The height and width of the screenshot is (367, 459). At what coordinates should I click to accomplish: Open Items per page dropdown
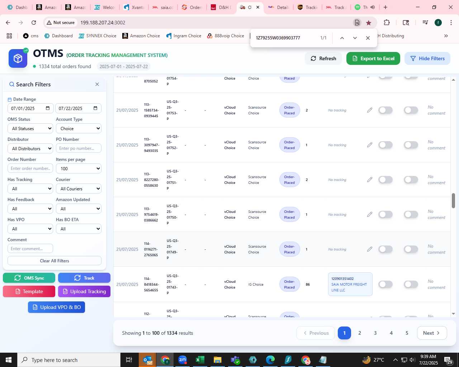tap(79, 168)
